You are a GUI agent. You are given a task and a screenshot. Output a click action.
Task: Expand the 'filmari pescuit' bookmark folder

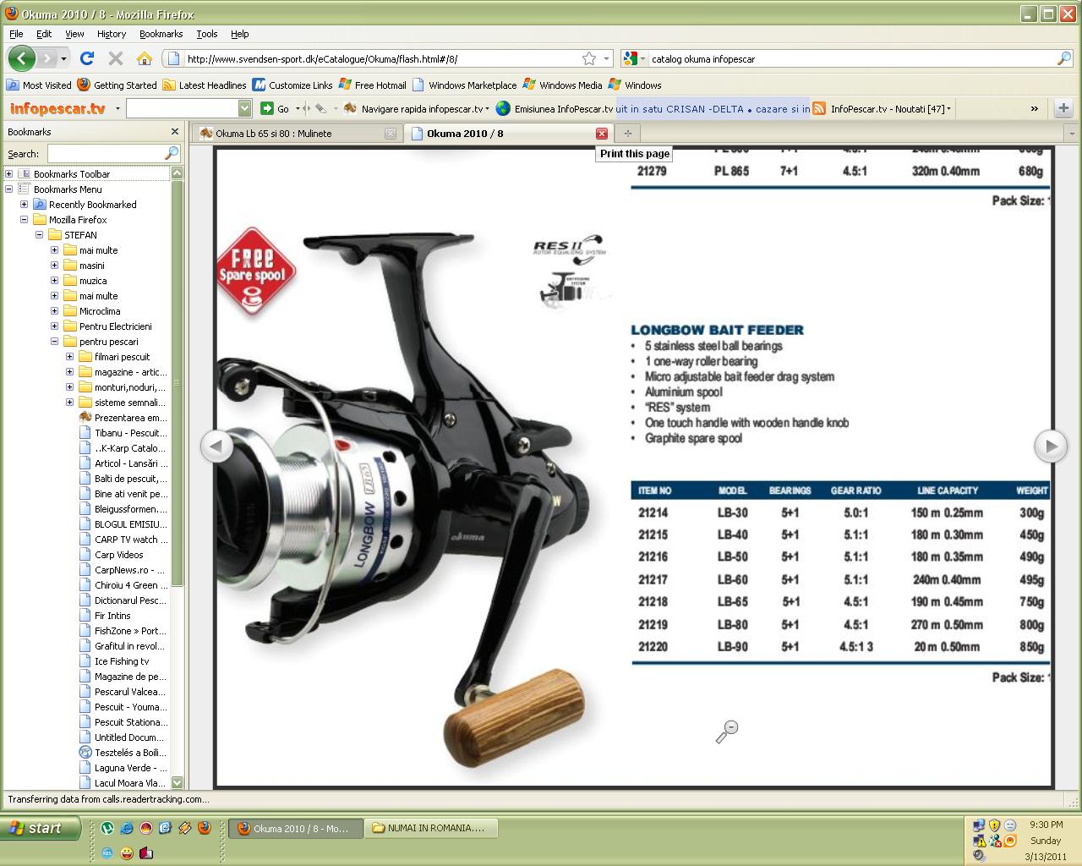[70, 357]
